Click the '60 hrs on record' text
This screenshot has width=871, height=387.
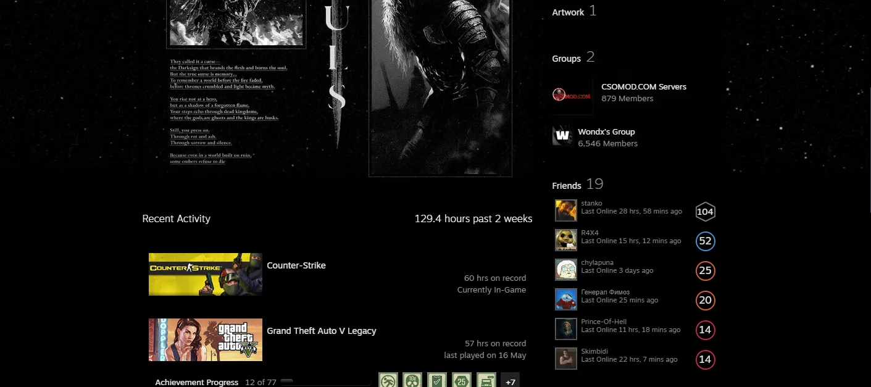click(x=495, y=278)
